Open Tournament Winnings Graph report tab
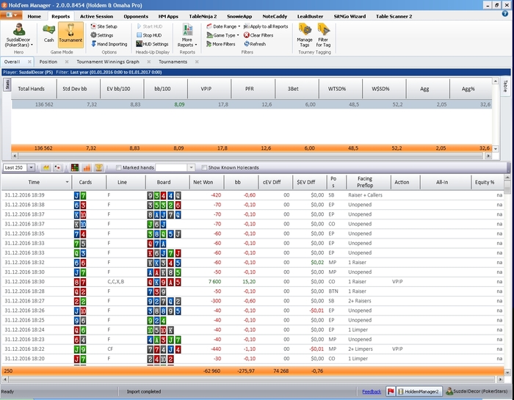 108,62
